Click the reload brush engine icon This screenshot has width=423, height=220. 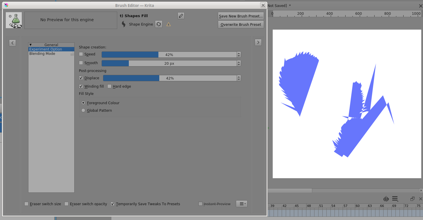pyautogui.click(x=158, y=24)
